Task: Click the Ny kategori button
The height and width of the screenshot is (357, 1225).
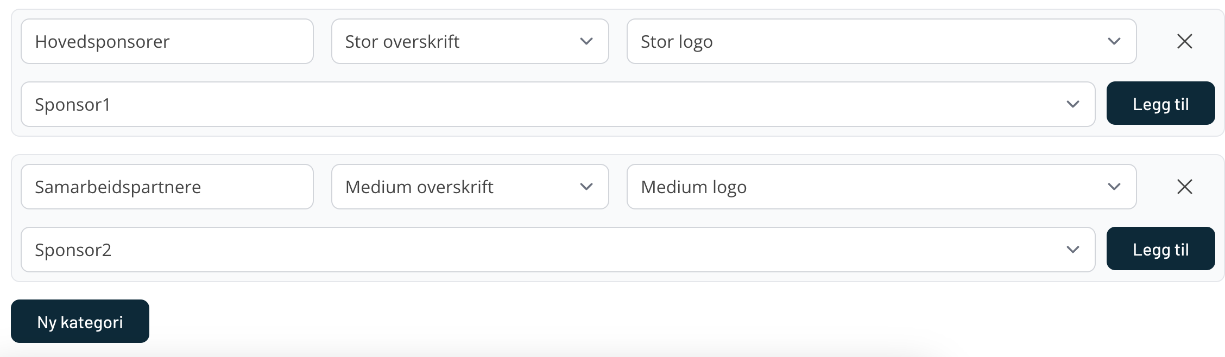Action: point(80,321)
